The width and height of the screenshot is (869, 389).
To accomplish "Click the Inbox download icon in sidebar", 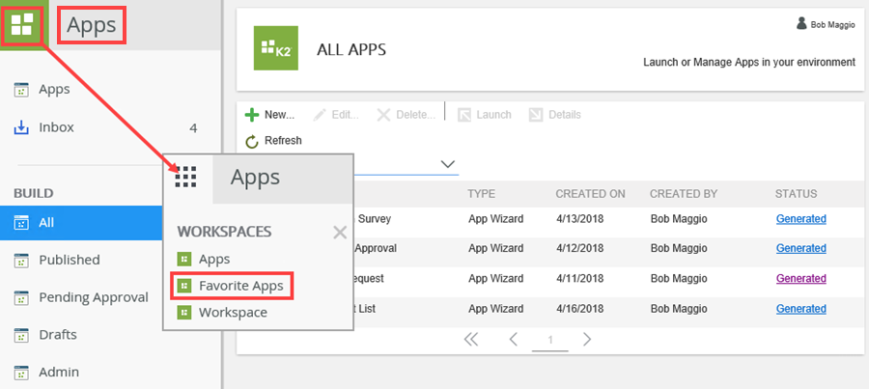I will [x=21, y=127].
